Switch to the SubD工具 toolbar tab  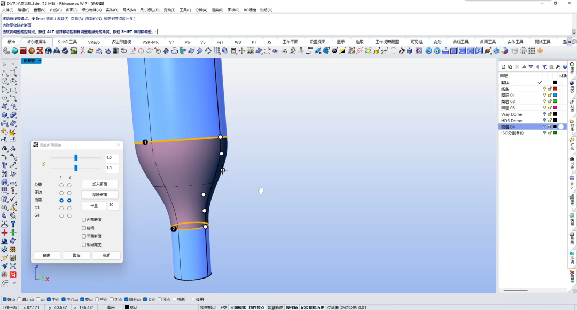point(67,42)
